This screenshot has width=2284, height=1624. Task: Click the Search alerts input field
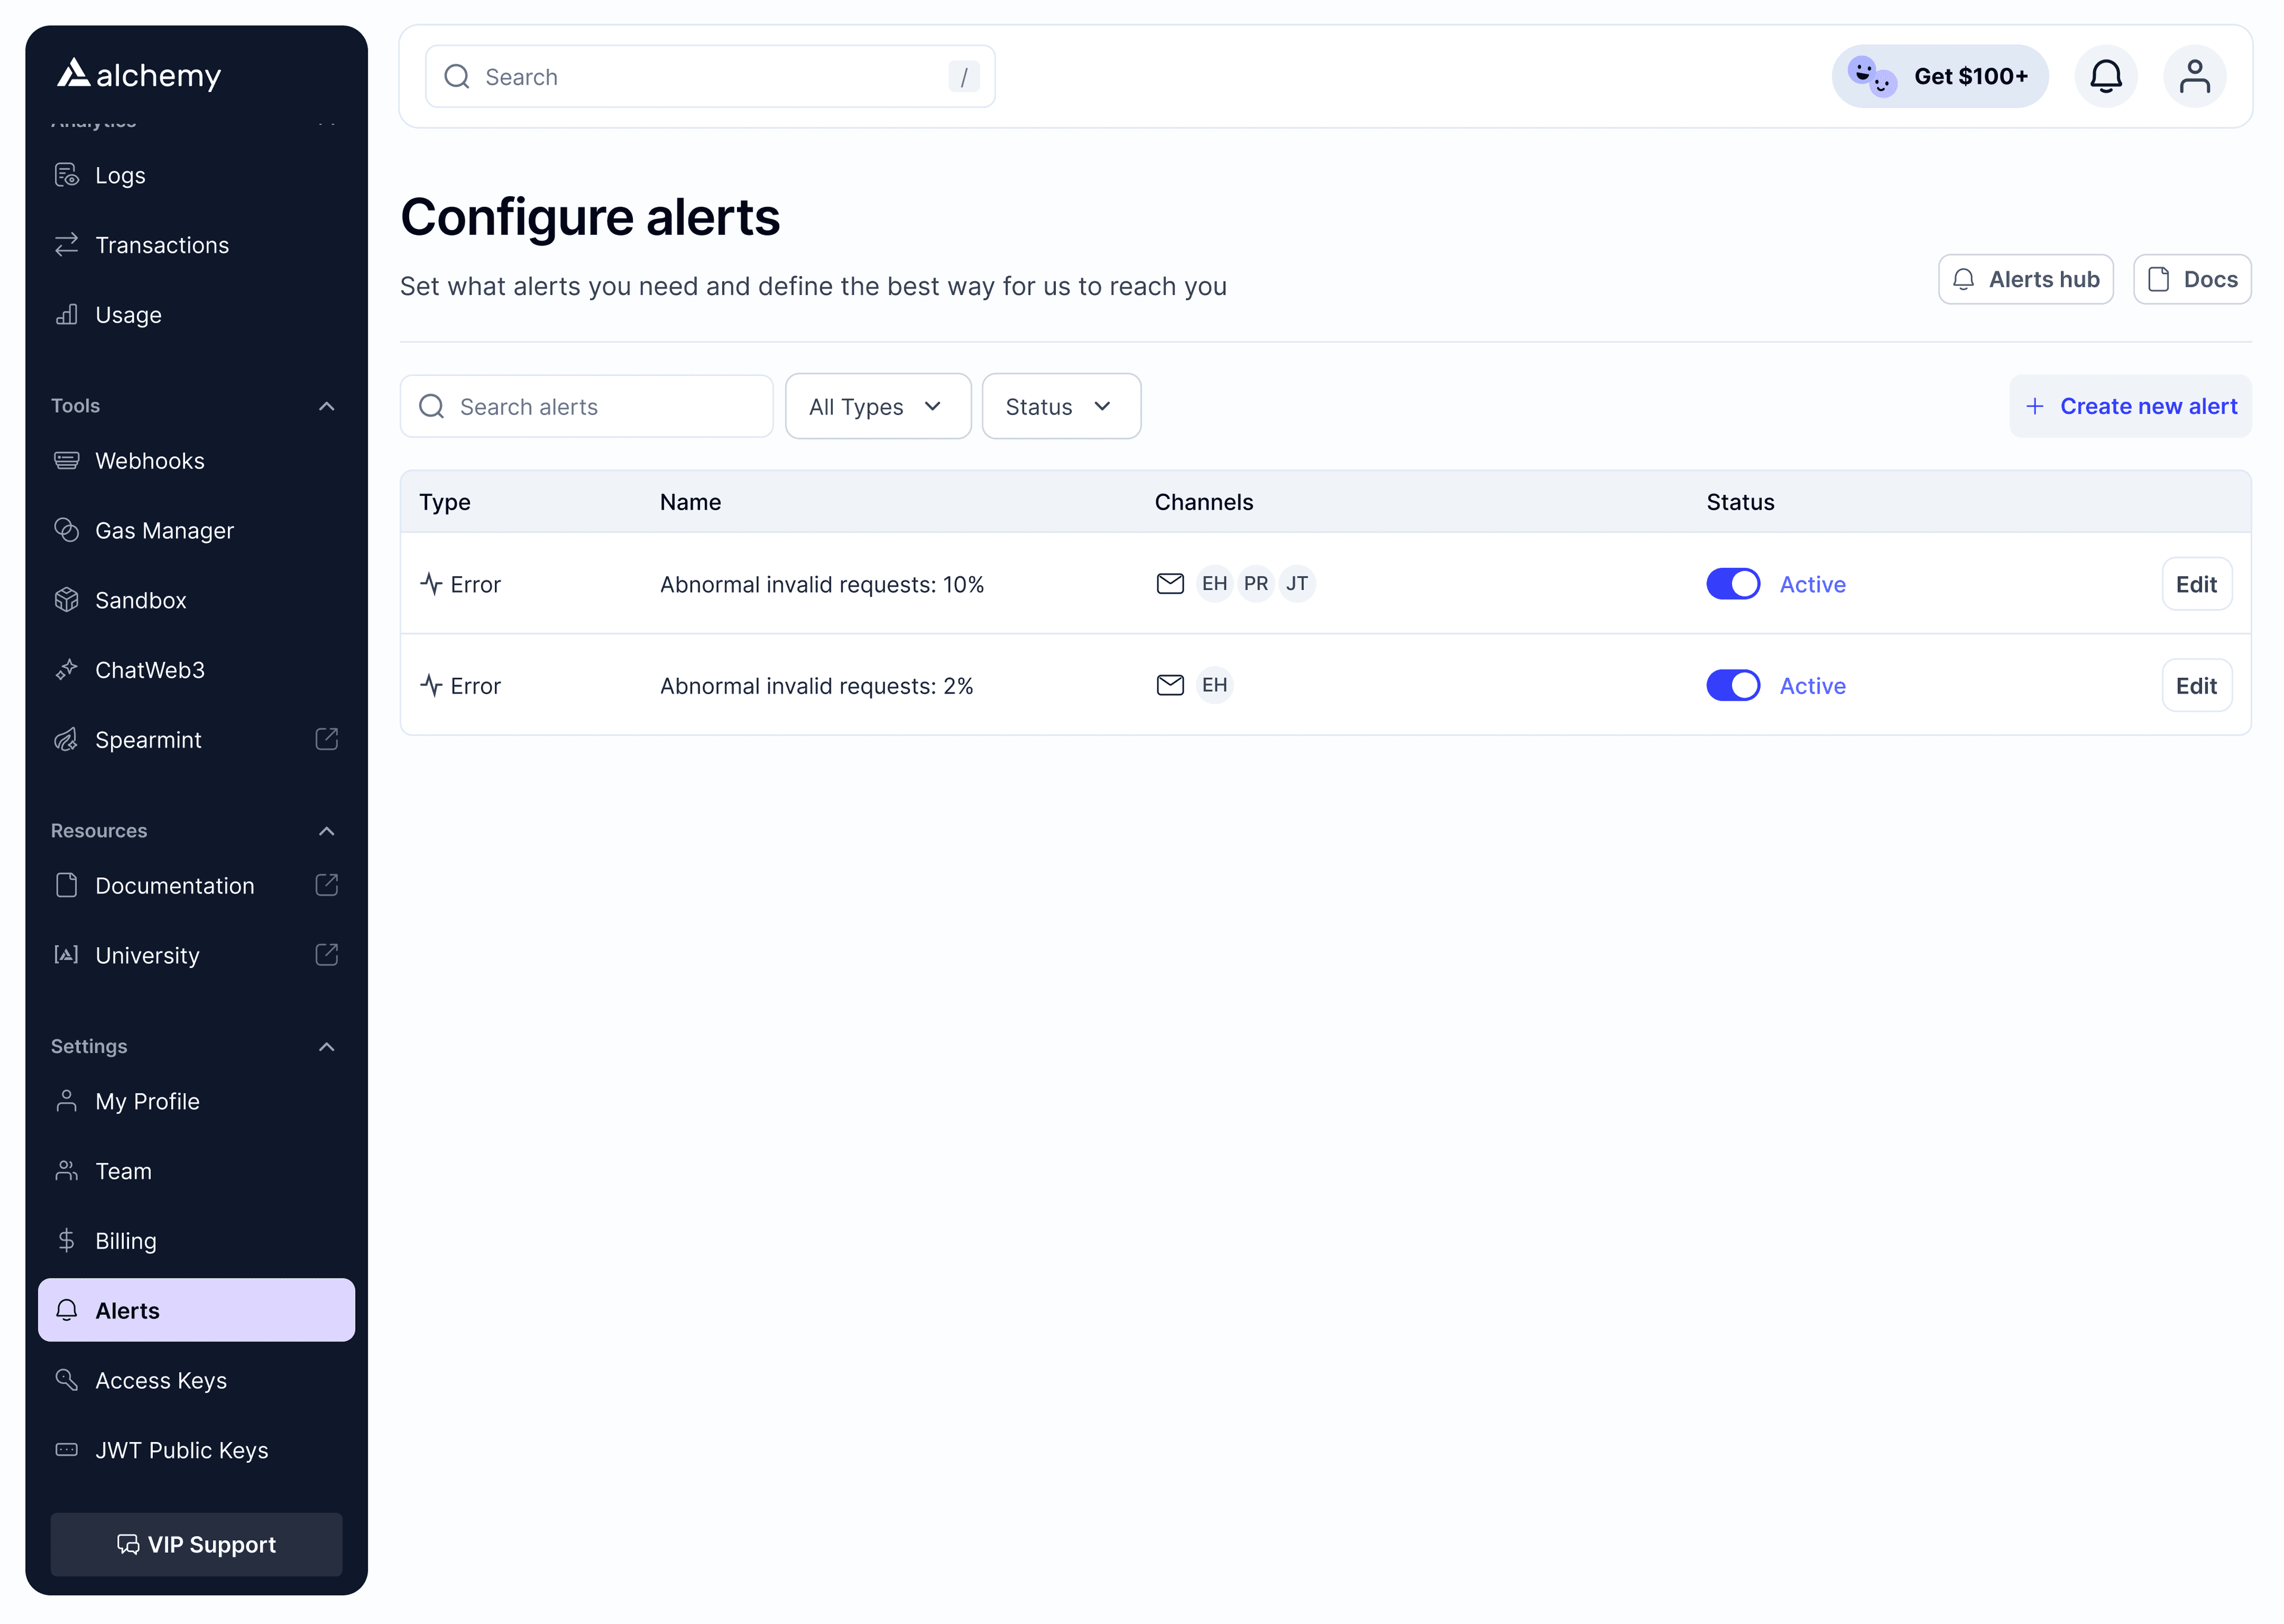coord(586,406)
